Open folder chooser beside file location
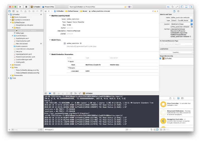201x142 pixels. click(192, 27)
